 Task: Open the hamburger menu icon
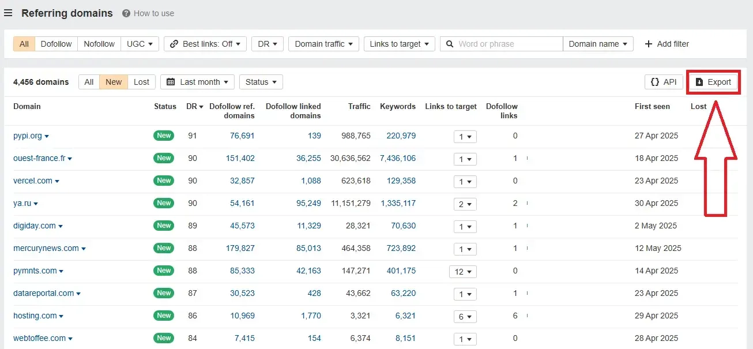pos(8,13)
